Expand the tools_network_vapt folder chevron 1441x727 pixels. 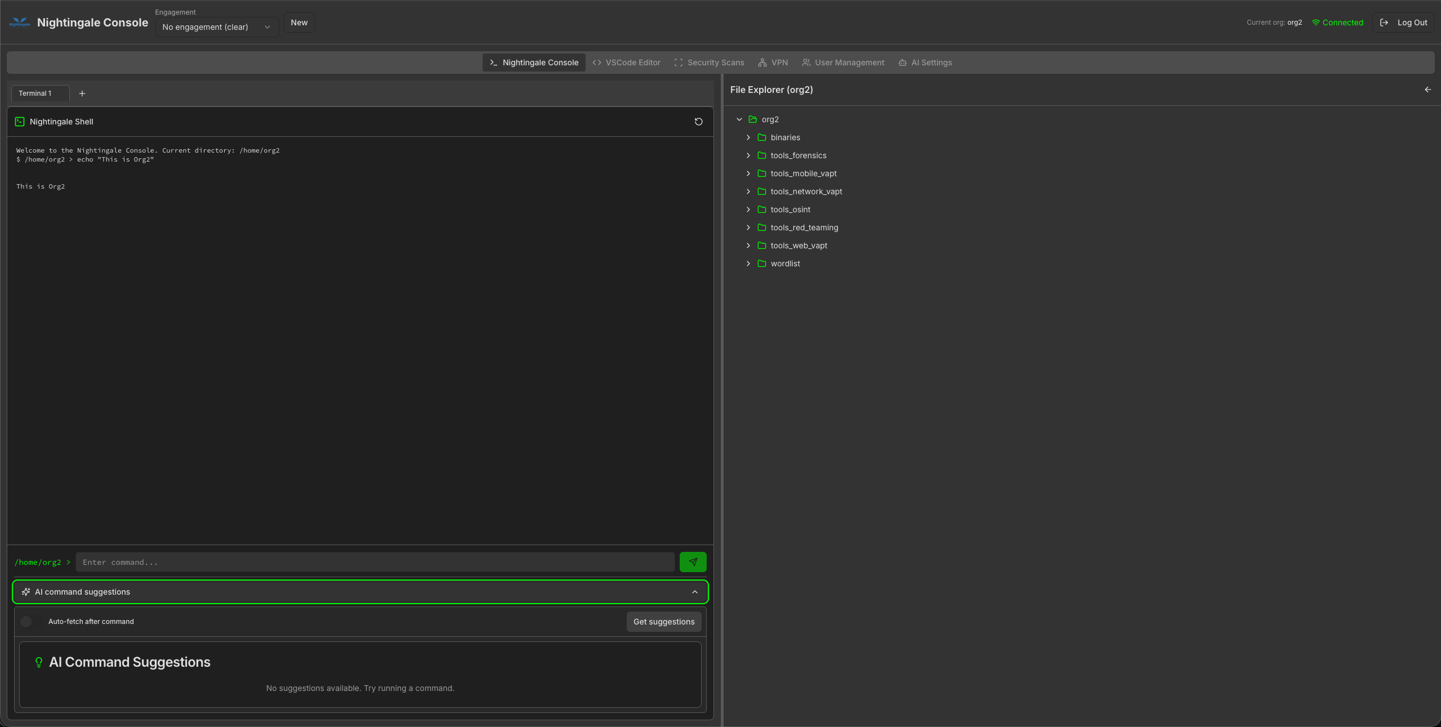(748, 191)
